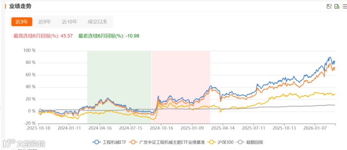Switch to the 成立以来 tab
This screenshot has width=347, height=150.
[x=97, y=22]
